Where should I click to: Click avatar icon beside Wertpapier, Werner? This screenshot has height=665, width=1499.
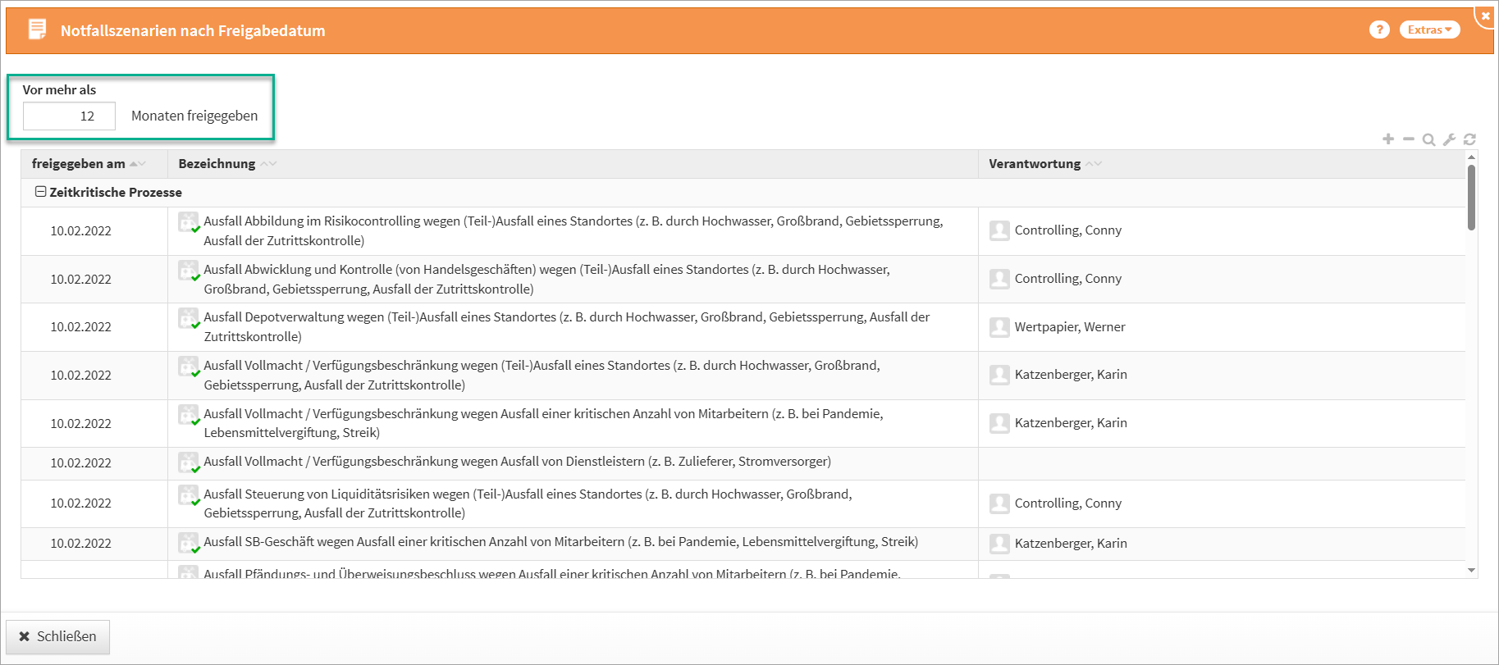point(999,327)
